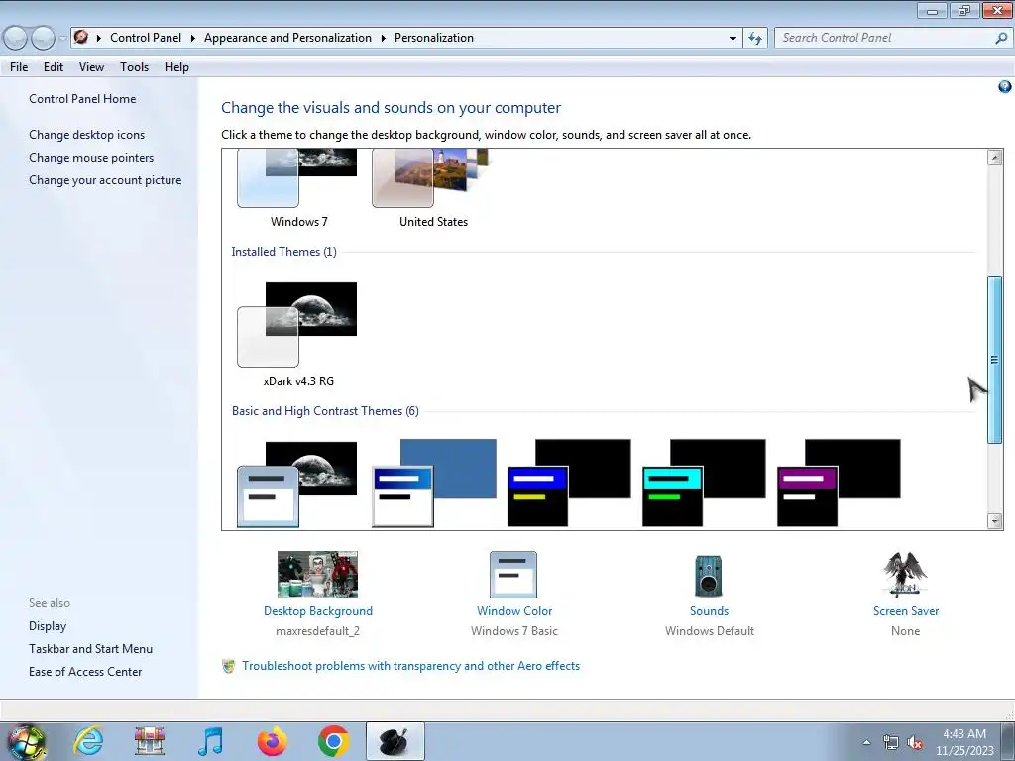Select the Windows 7 theme
This screenshot has height=761, width=1015.
pos(297,187)
